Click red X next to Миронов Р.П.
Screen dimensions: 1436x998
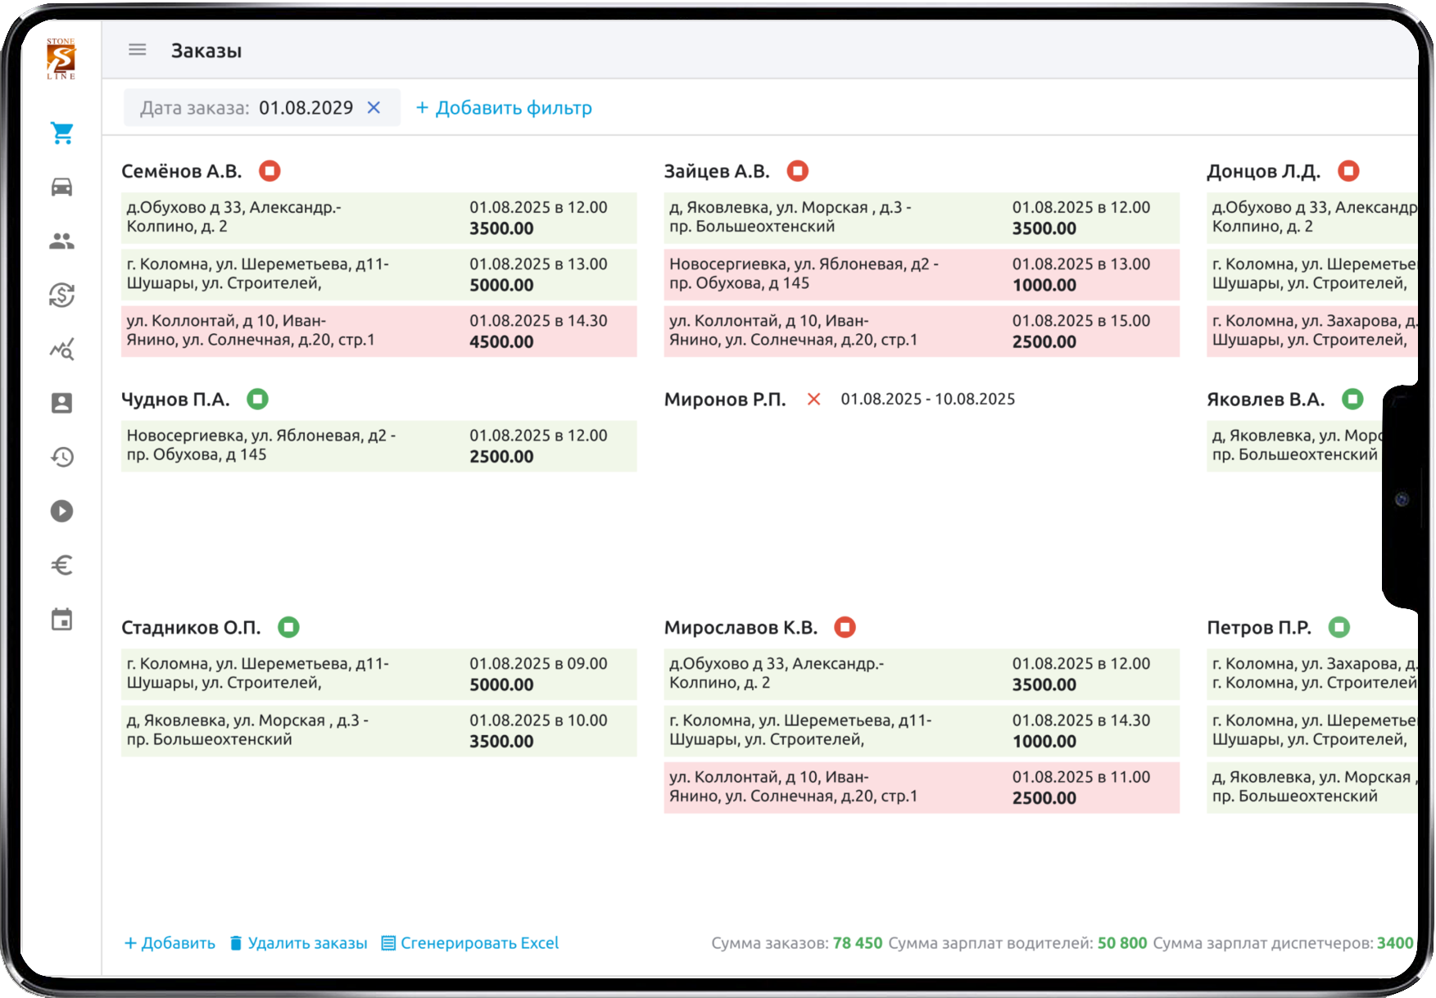click(x=813, y=400)
